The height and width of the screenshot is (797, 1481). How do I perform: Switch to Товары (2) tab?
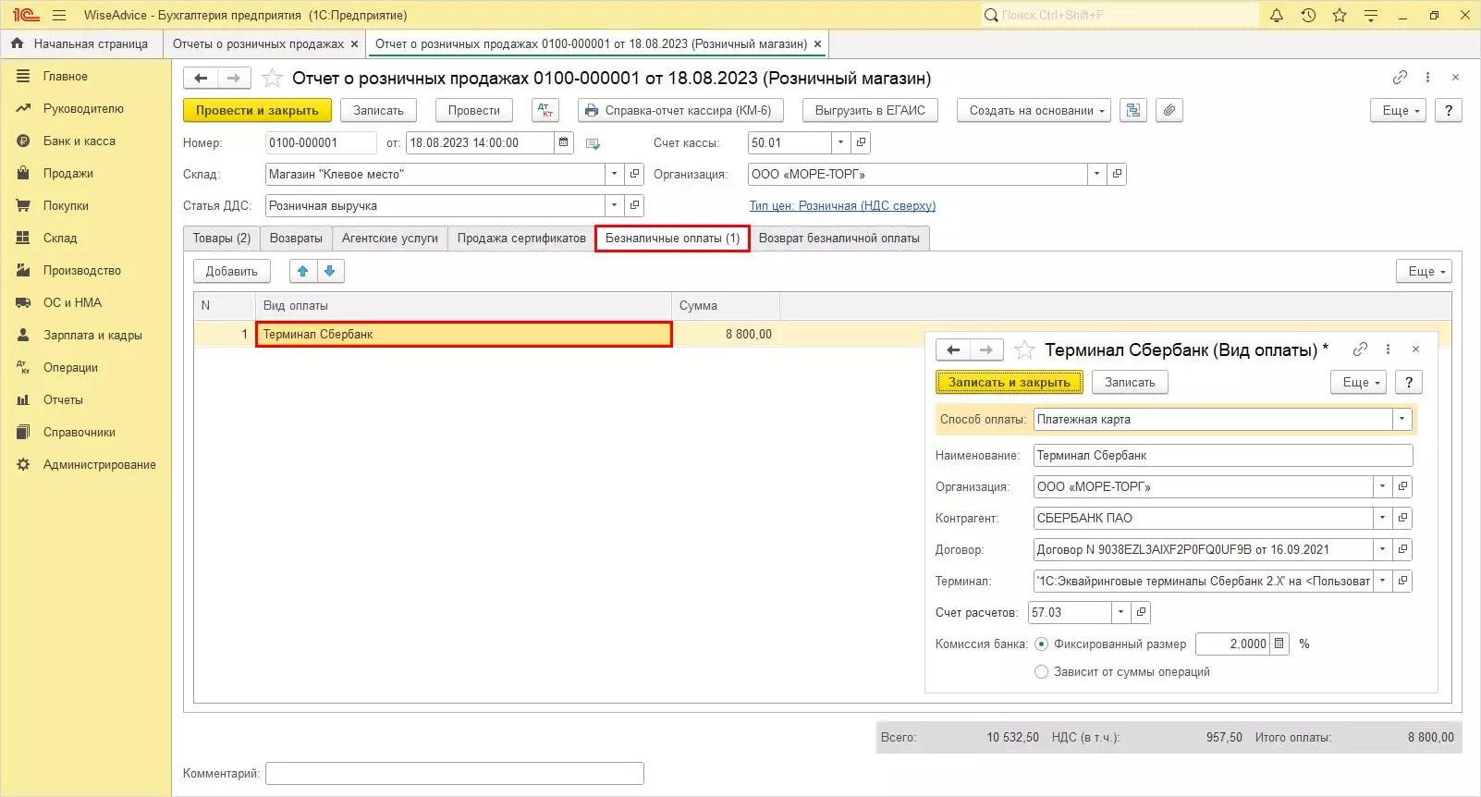222,239
